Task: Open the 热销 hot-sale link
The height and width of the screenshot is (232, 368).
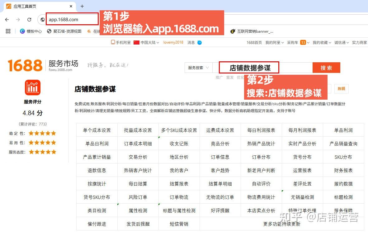Action: [x=341, y=89]
